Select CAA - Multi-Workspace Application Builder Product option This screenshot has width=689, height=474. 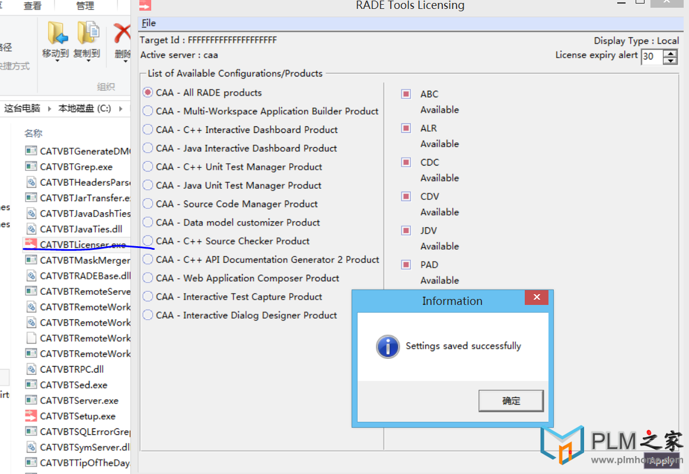pos(148,111)
